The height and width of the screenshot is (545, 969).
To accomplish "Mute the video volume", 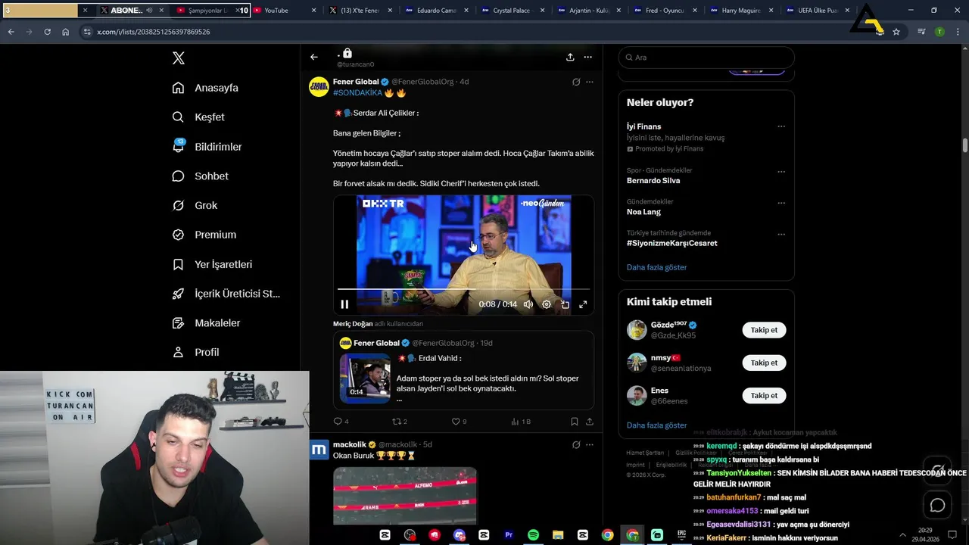I will tap(528, 304).
